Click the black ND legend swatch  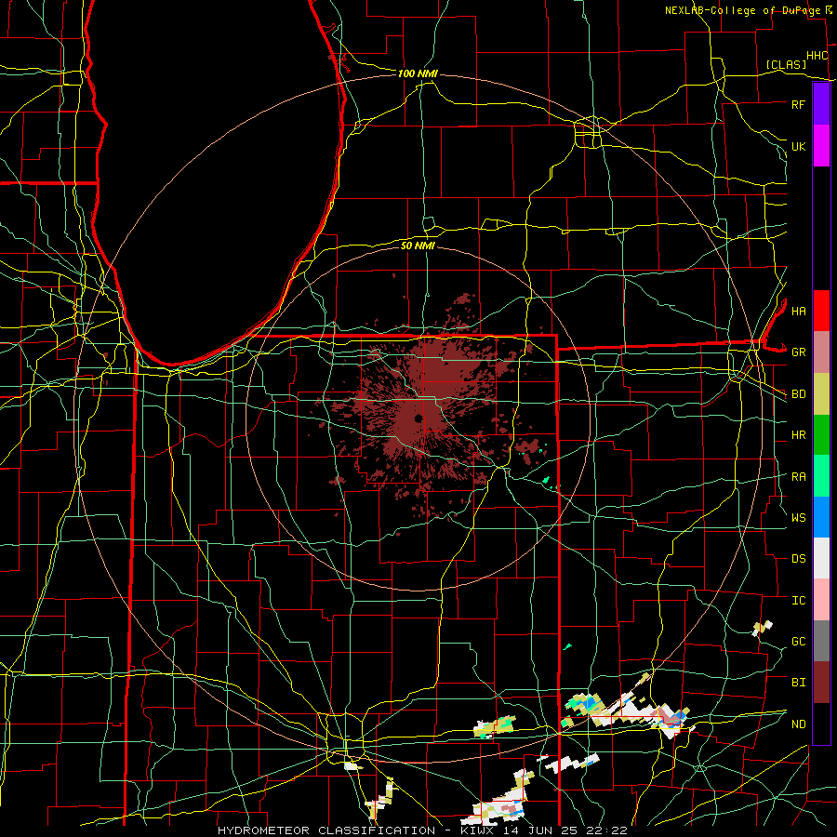tap(821, 724)
